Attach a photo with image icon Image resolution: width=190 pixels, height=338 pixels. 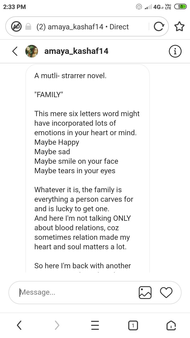145,293
